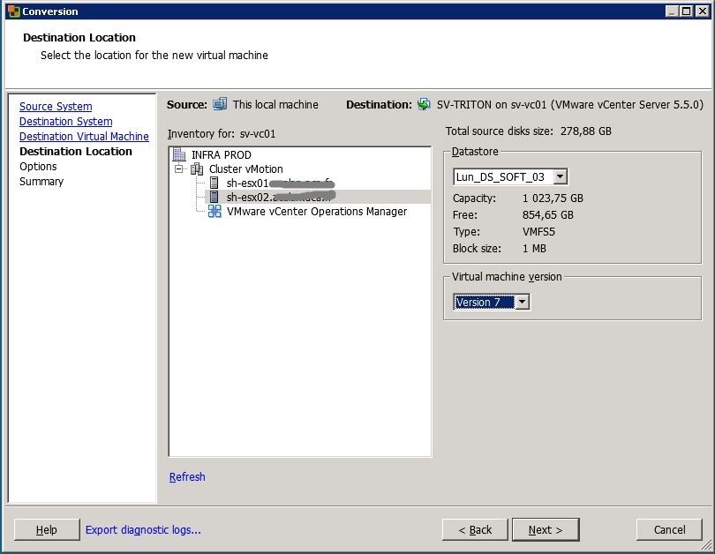Screen dimensions: 715x554
Task: Go to the Destination System step
Action: (65, 122)
